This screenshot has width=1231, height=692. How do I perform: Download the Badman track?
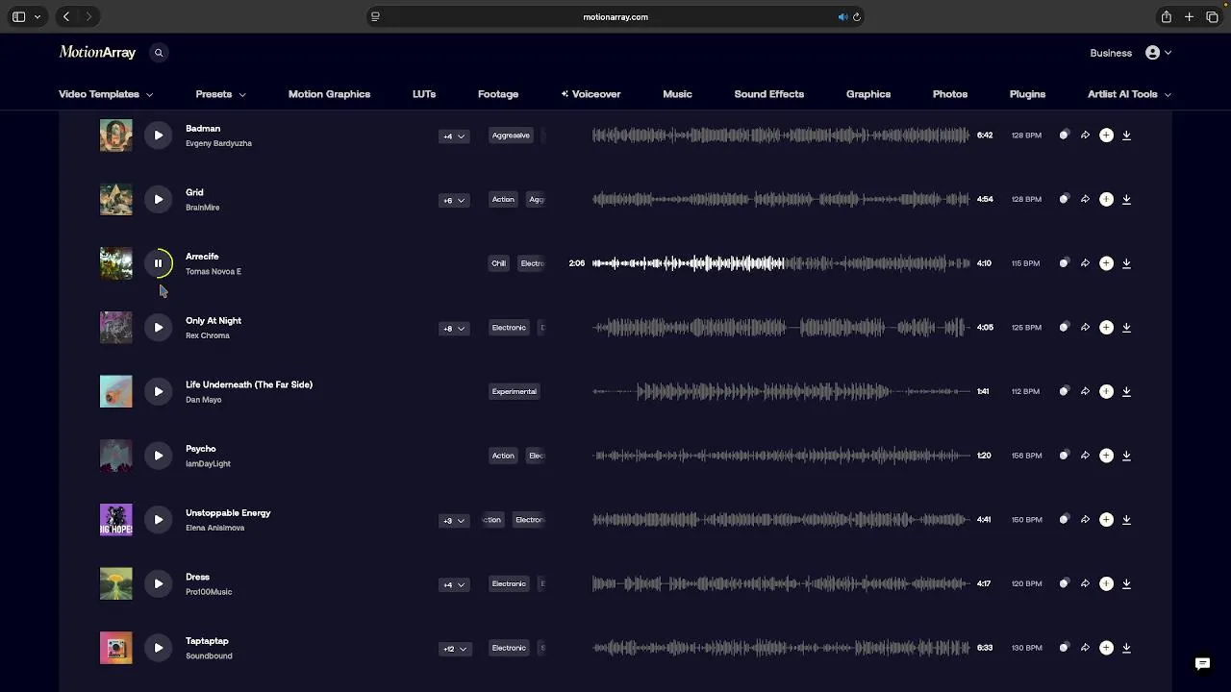[x=1126, y=136]
